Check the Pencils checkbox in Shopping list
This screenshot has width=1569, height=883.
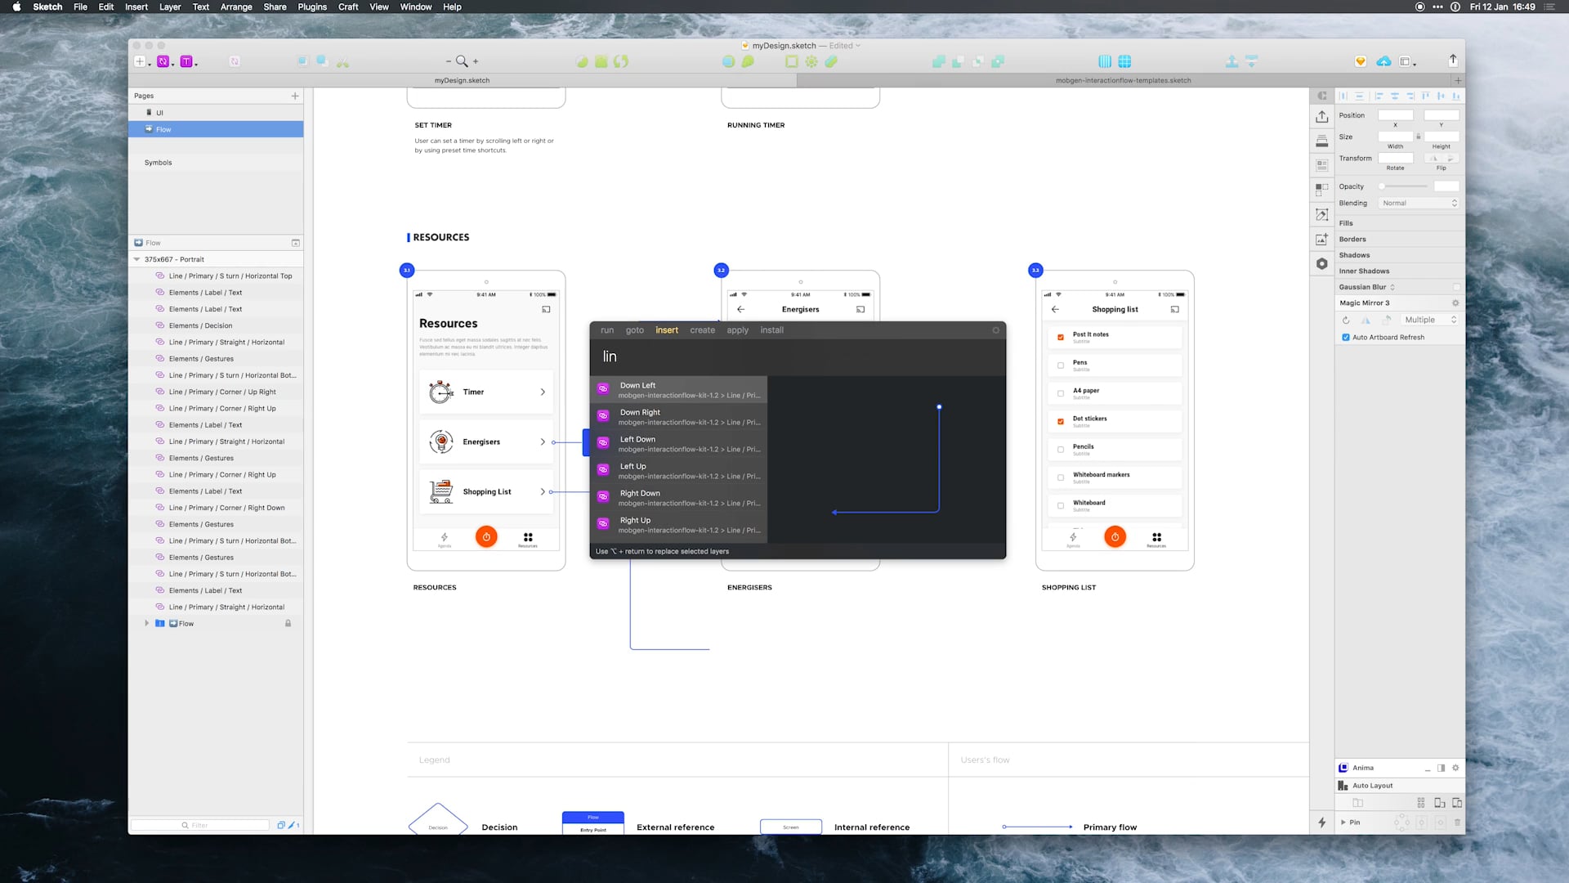[1061, 450]
